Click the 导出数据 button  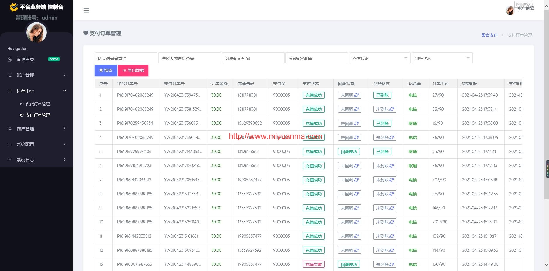(x=133, y=70)
